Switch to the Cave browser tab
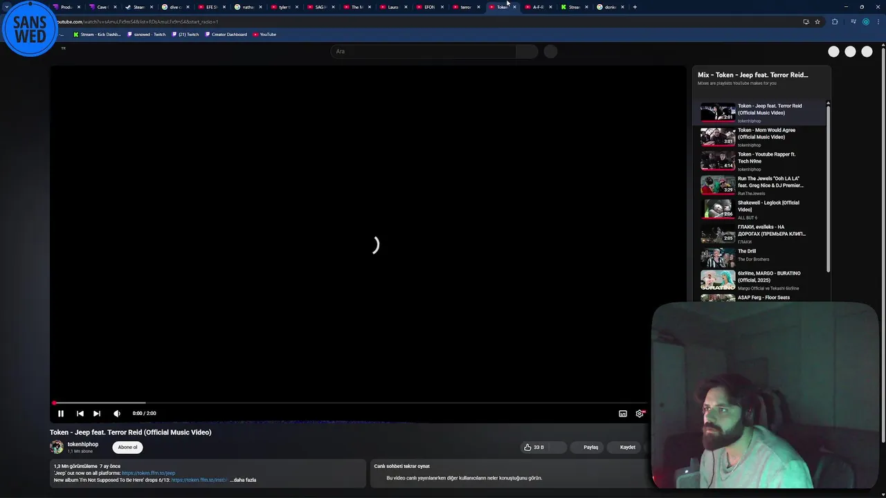 [x=102, y=7]
